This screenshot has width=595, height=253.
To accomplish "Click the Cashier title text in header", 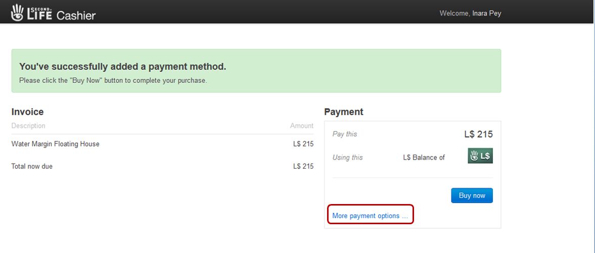I will tap(76, 15).
